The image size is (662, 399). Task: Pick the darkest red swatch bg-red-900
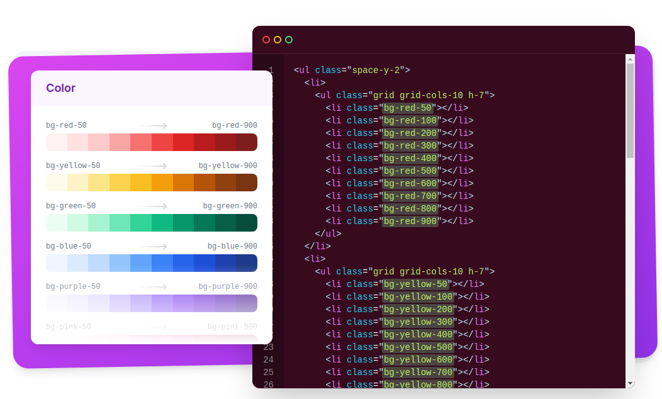pyautogui.click(x=247, y=142)
